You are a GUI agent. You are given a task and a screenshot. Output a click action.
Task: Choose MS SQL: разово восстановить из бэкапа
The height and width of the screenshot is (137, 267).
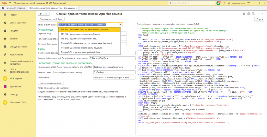[89, 34]
